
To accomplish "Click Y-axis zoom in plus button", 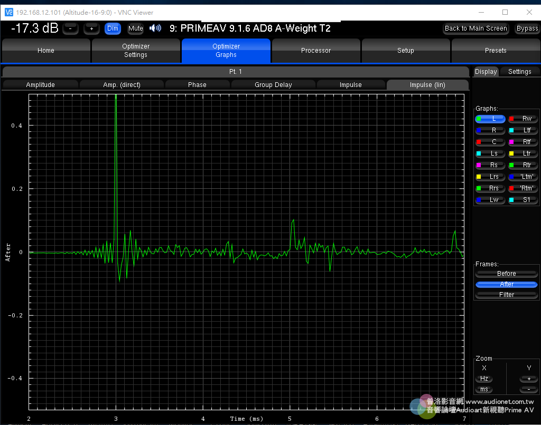I will point(528,379).
